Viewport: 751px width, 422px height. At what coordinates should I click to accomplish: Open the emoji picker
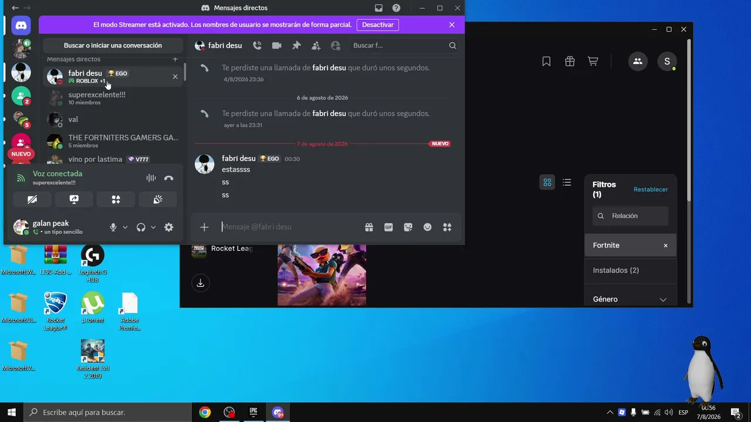[x=428, y=227]
